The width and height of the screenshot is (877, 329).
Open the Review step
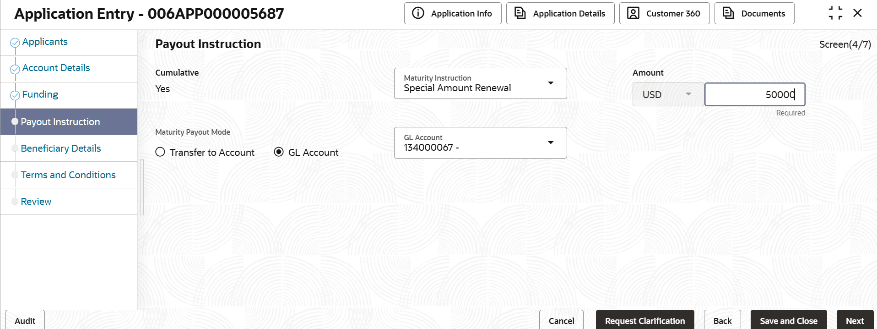pyautogui.click(x=36, y=202)
